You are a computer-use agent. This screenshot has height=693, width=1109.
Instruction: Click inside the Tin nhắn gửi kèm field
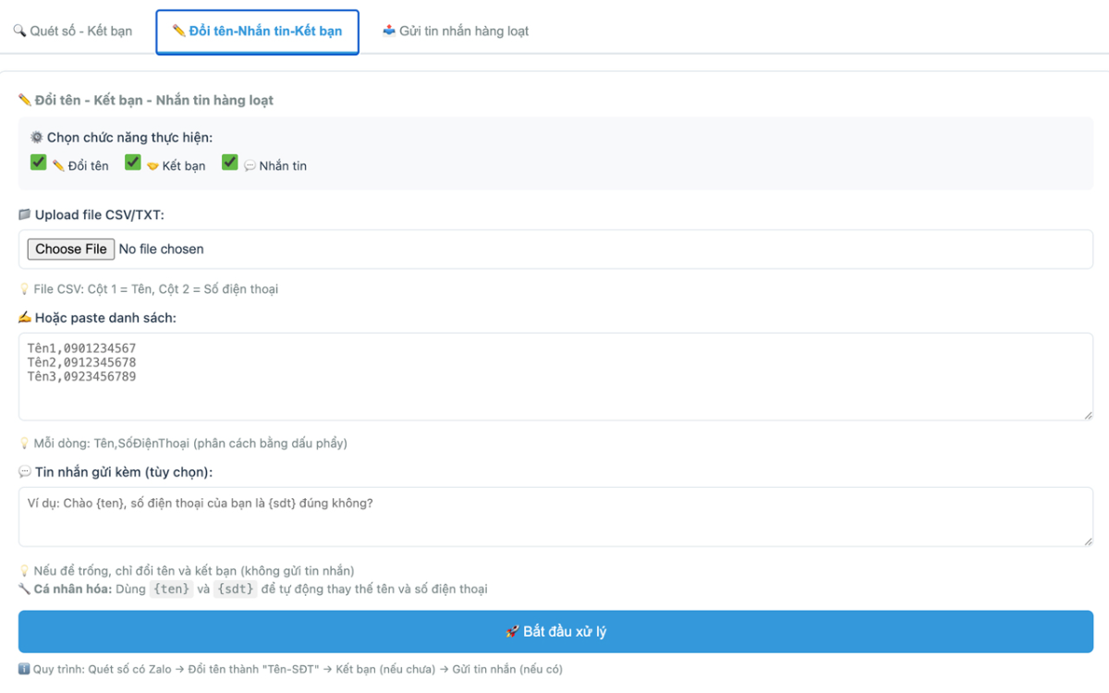click(x=554, y=517)
